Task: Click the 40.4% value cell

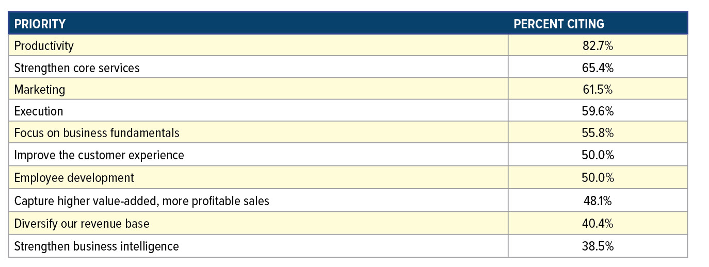Action: pos(598,224)
